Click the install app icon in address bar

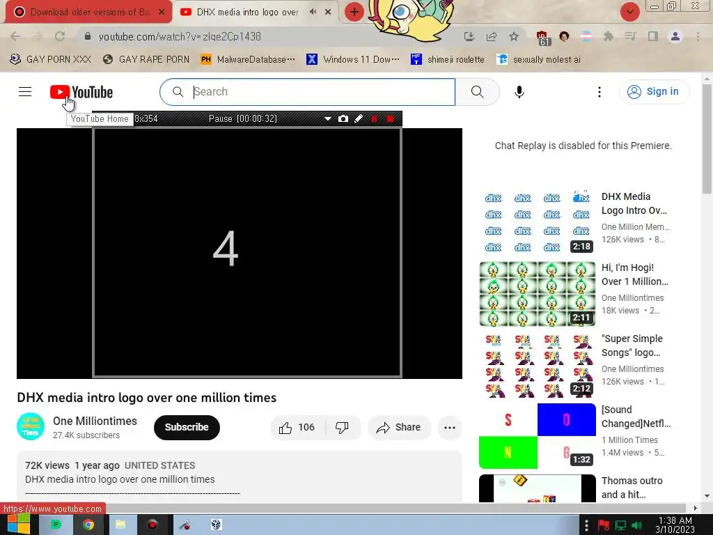(x=469, y=36)
